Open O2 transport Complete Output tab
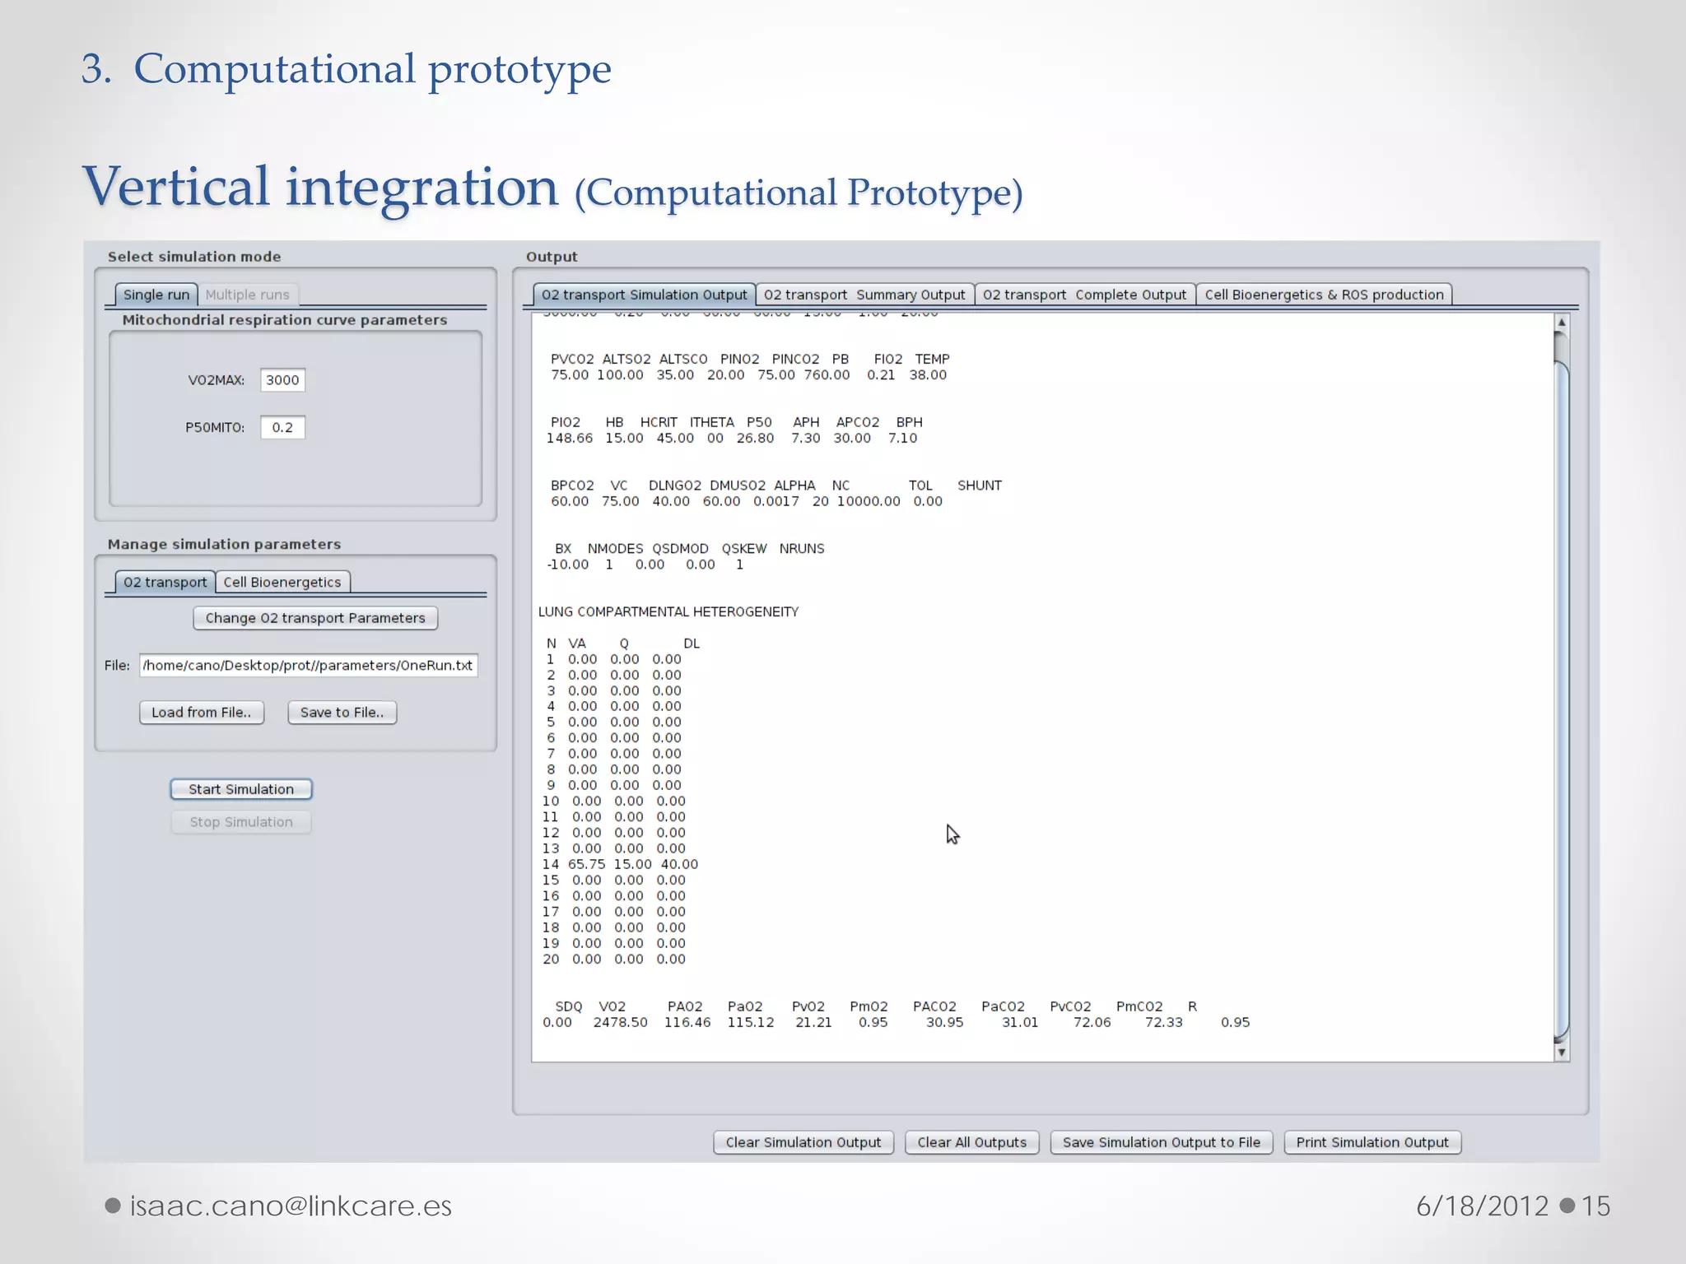Image resolution: width=1686 pixels, height=1264 pixels. click(x=1084, y=295)
